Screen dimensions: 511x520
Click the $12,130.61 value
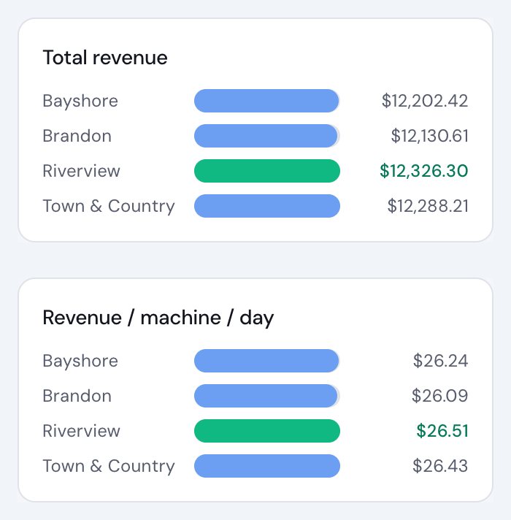pos(429,136)
